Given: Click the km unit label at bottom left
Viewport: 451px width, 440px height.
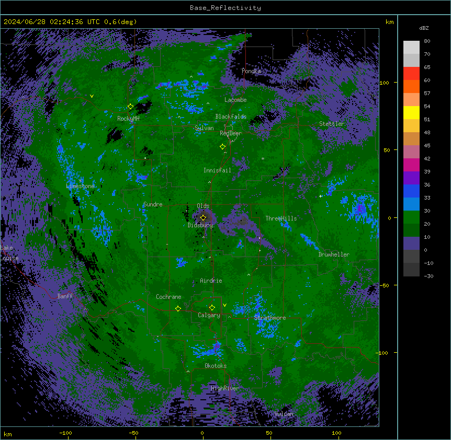Looking at the screenshot, I should (x=8, y=434).
